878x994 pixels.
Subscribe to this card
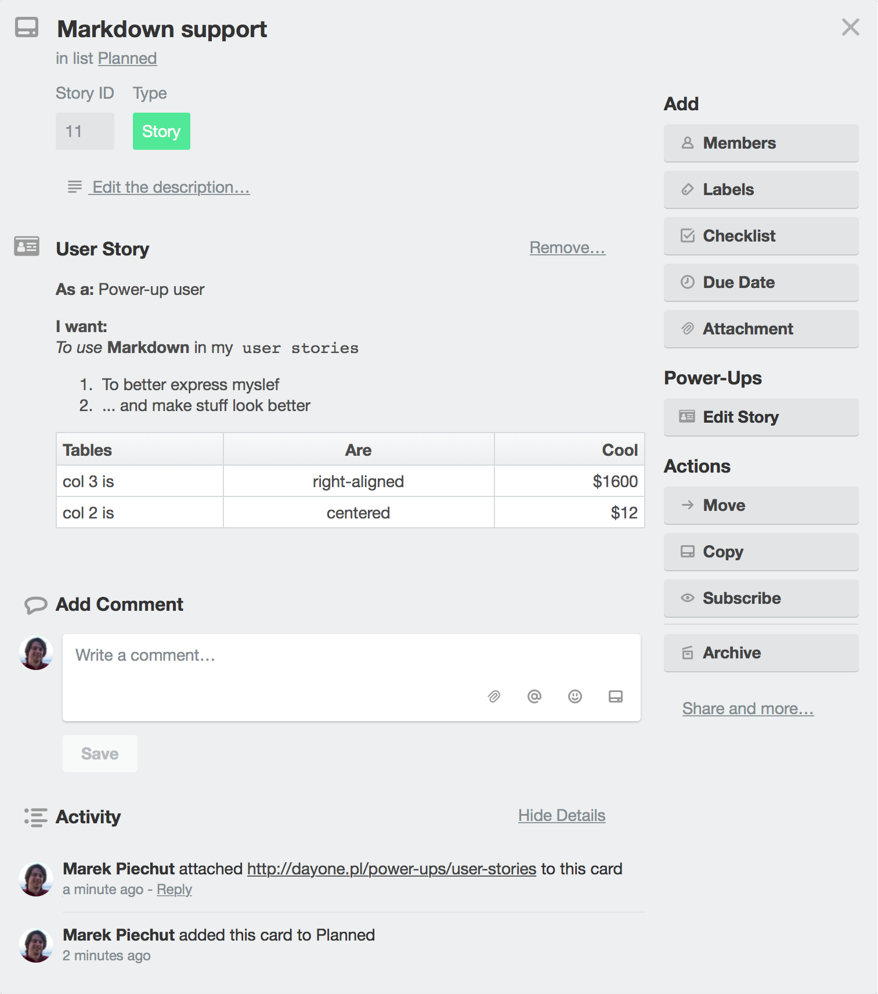tap(761, 598)
